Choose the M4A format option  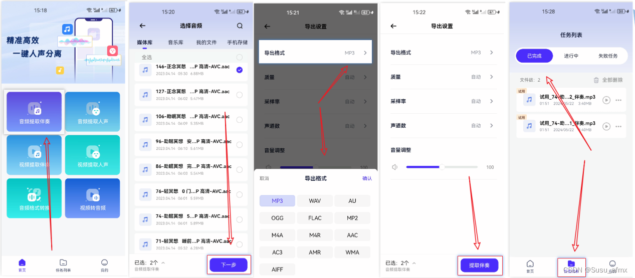click(277, 235)
